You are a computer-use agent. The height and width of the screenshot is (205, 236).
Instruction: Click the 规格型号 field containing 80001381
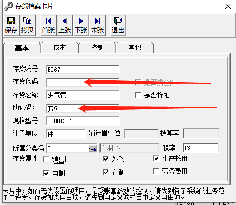tap(83, 121)
